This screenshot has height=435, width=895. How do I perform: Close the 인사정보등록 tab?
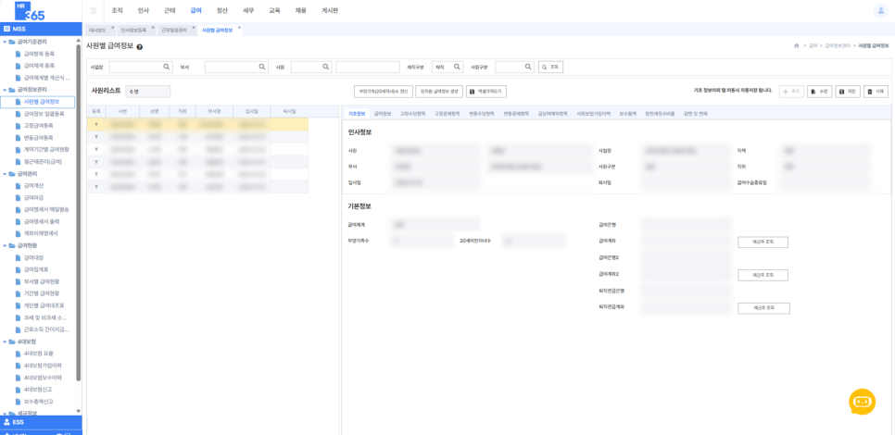(x=152, y=28)
